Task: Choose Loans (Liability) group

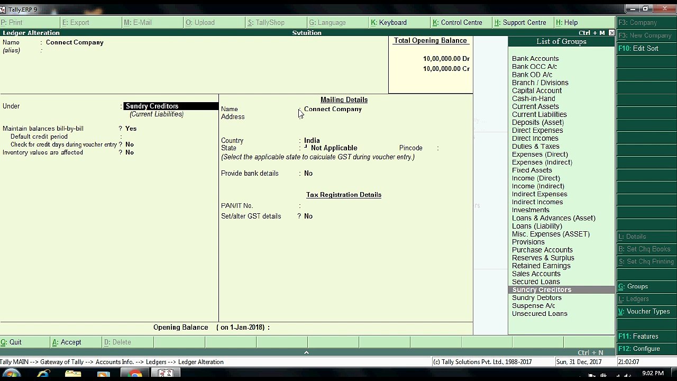Action: pyautogui.click(x=537, y=226)
